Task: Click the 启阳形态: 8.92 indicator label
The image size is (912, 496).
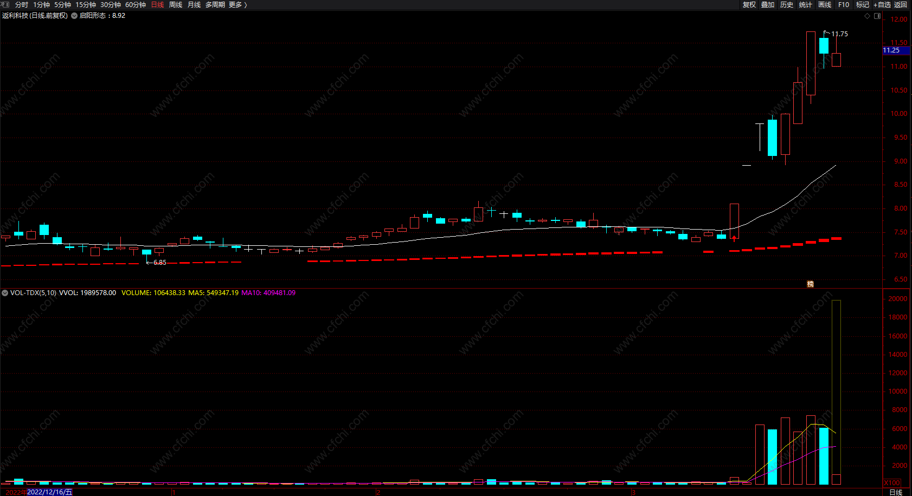Action: (x=102, y=16)
